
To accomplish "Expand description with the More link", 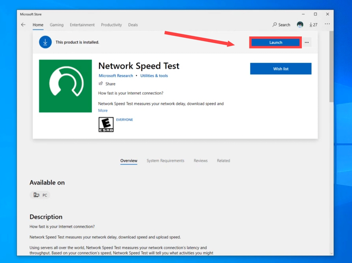I will coord(103,111).
